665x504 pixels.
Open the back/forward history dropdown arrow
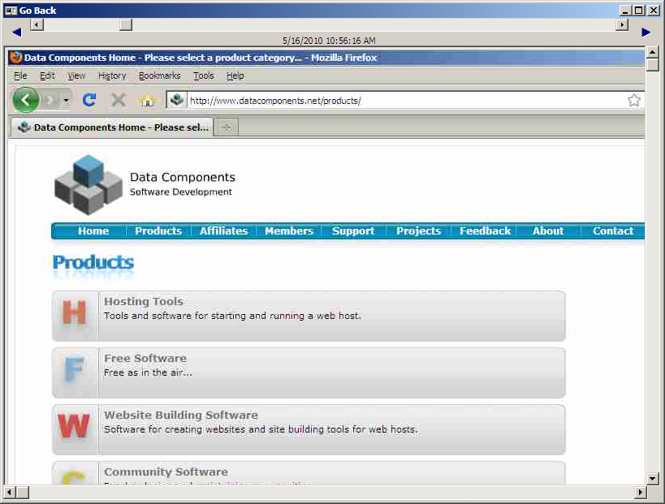coord(67,101)
